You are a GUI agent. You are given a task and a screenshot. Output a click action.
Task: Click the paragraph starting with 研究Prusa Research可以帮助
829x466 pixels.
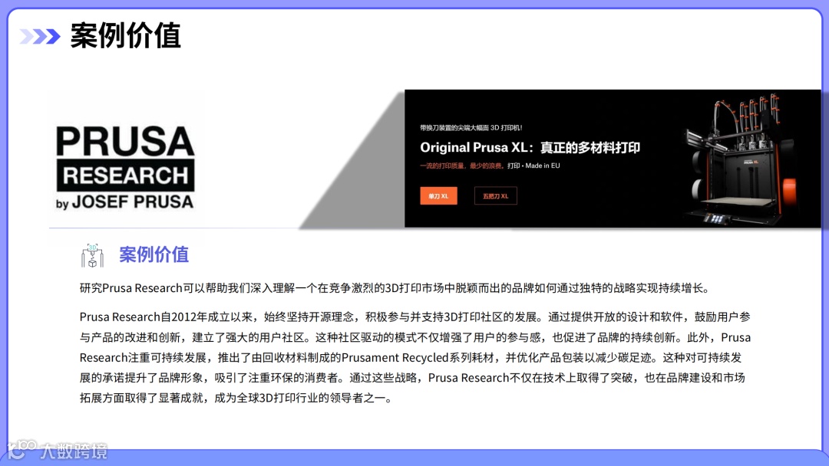395,288
